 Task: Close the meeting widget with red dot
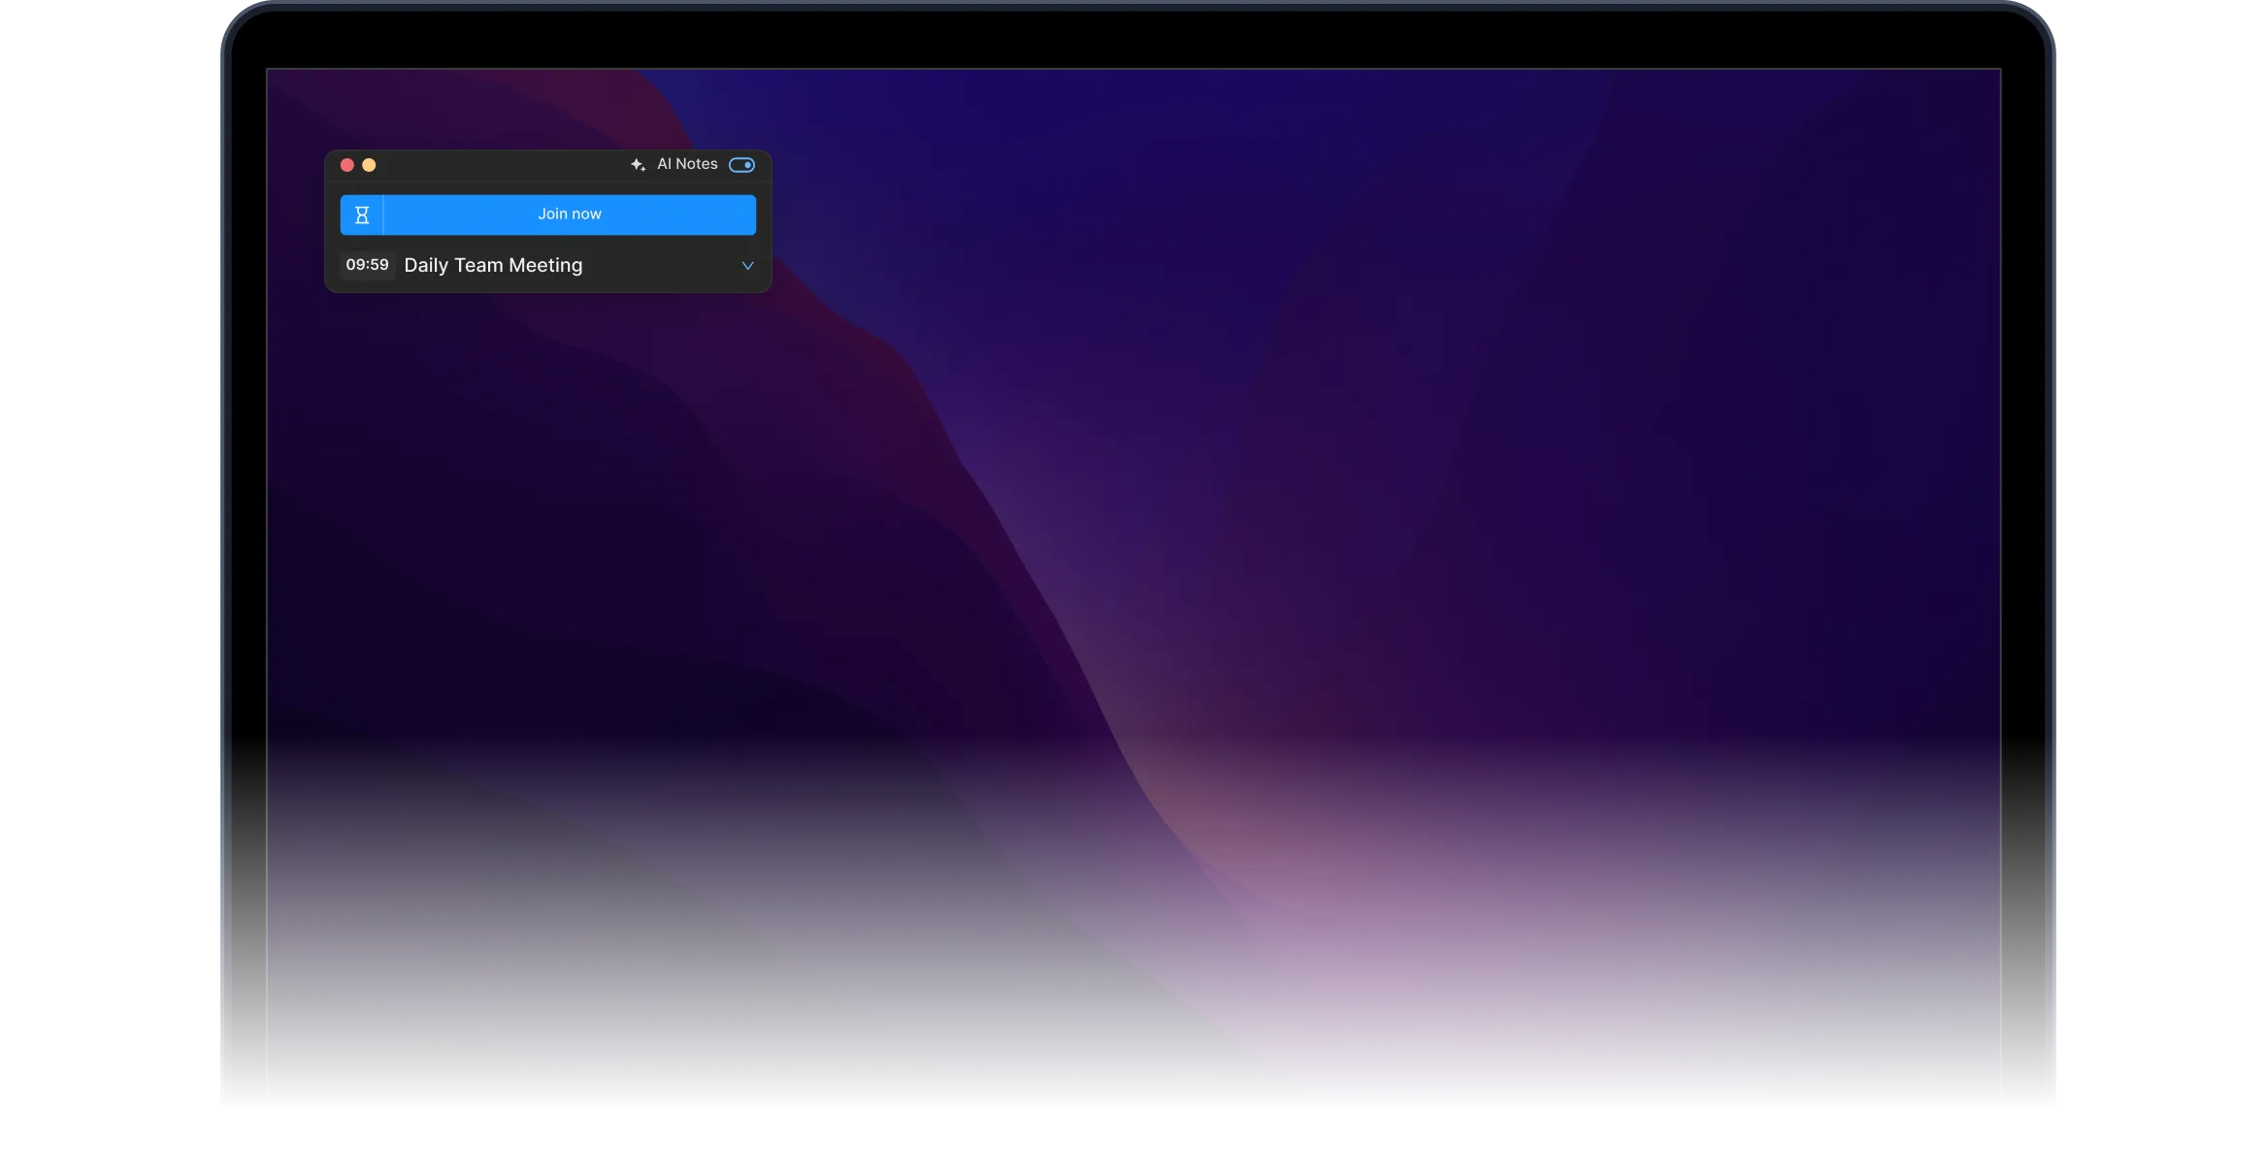point(347,165)
